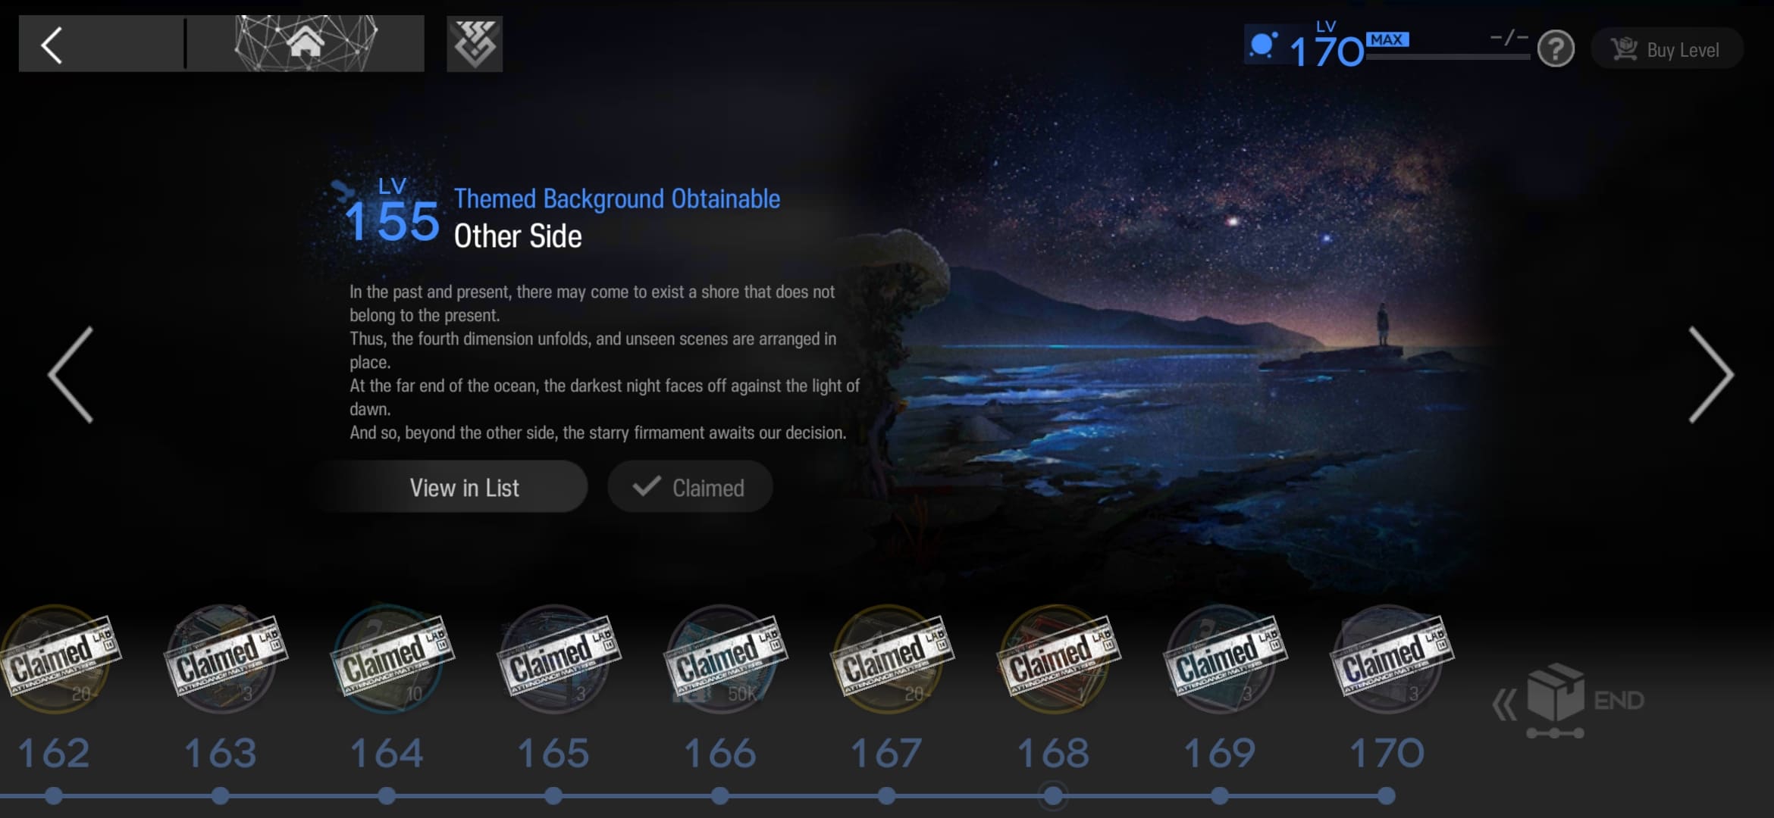Open the home screen icon
Viewport: 1774px width, 818px height.
(306, 44)
